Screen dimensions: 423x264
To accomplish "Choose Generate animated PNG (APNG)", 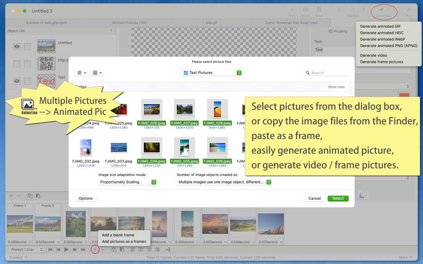I will pyautogui.click(x=388, y=46).
